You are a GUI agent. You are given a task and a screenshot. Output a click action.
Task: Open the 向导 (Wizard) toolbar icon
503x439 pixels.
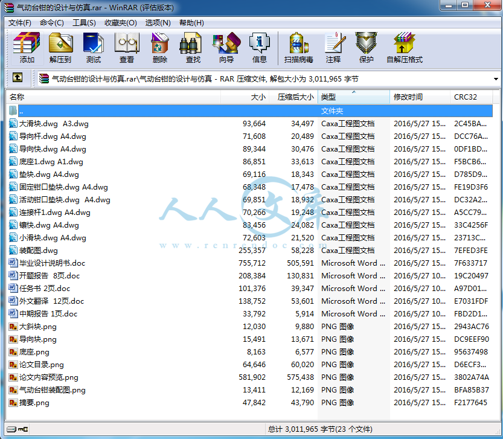(x=226, y=48)
